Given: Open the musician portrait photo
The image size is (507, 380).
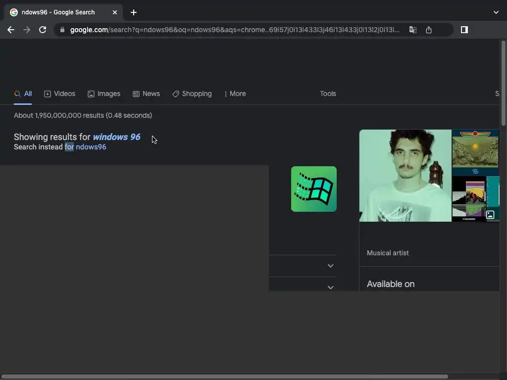Looking at the screenshot, I should (405, 176).
